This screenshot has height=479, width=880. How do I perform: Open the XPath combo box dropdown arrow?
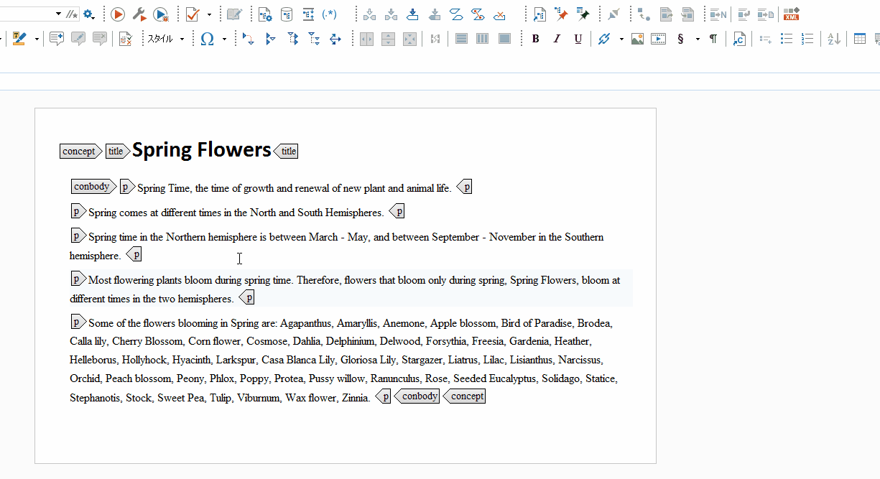click(58, 14)
